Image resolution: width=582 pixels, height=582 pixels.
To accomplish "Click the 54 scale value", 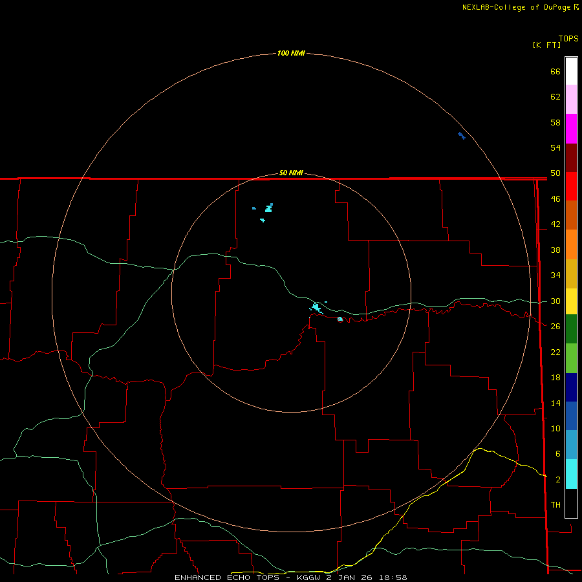I will (x=555, y=147).
